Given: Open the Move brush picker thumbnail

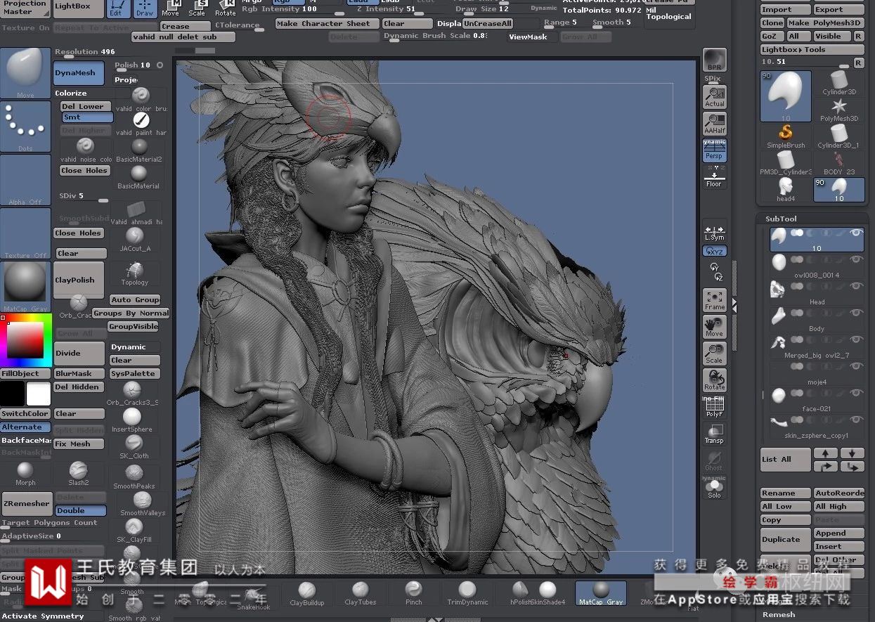Looking at the screenshot, I should tap(26, 73).
